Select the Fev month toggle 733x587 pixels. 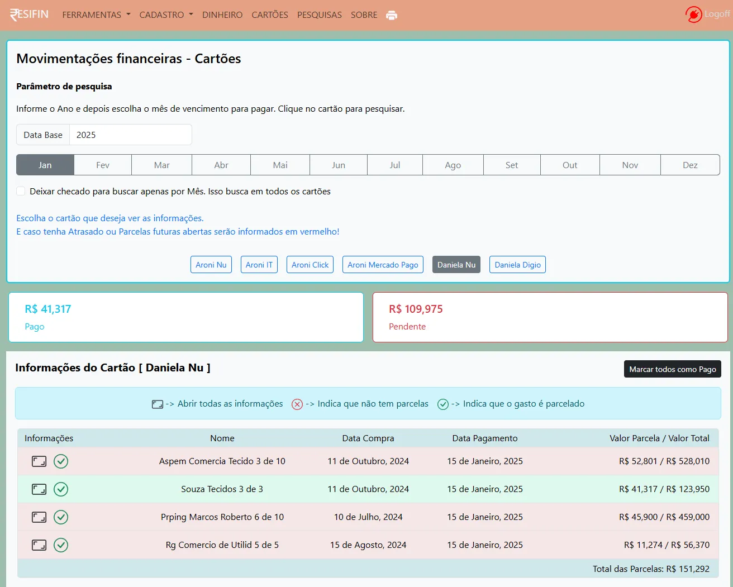103,165
